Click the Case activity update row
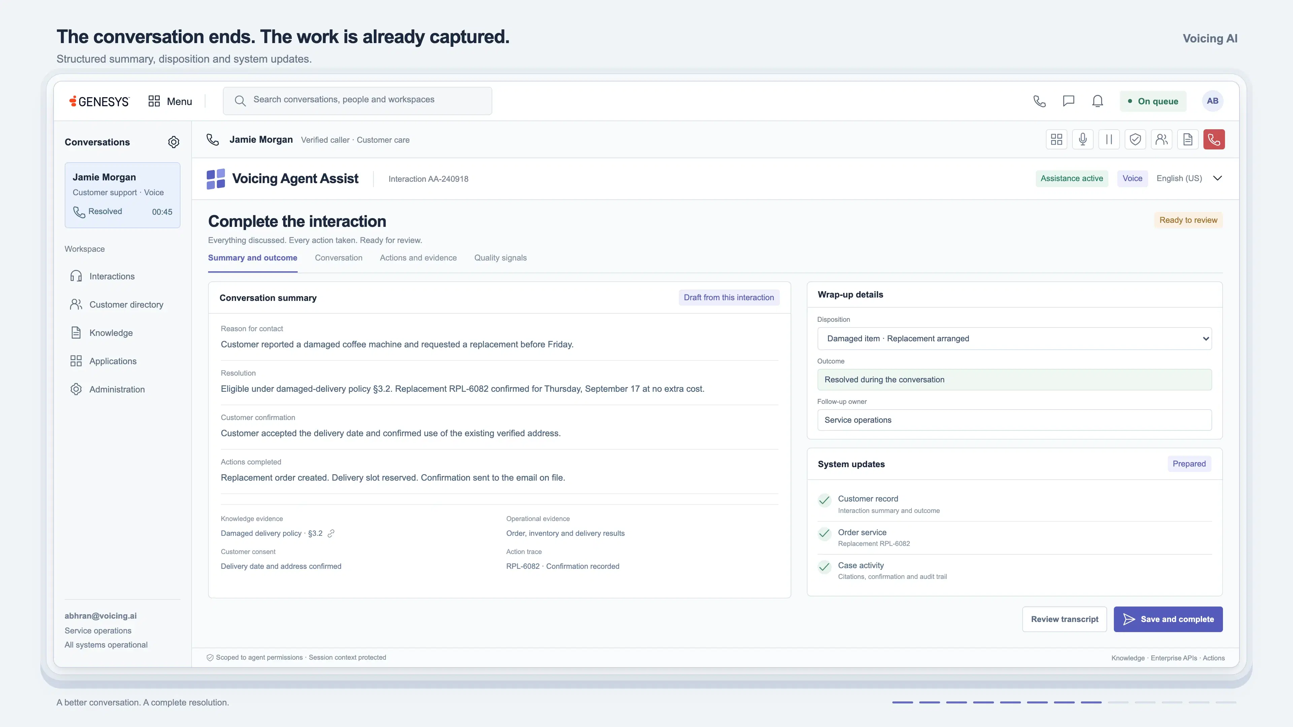 (x=1015, y=570)
